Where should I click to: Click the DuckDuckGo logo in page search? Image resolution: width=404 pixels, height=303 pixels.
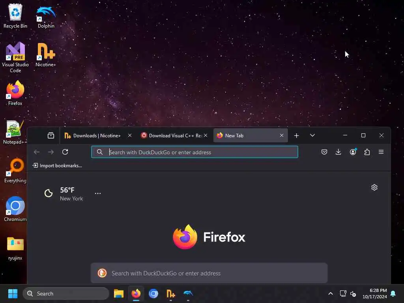102,273
